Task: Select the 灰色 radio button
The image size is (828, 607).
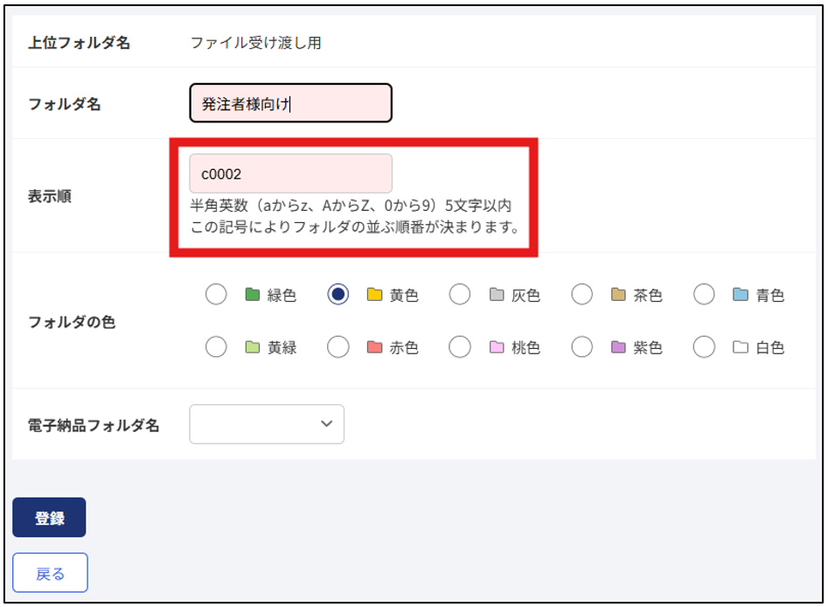Action: 460,294
